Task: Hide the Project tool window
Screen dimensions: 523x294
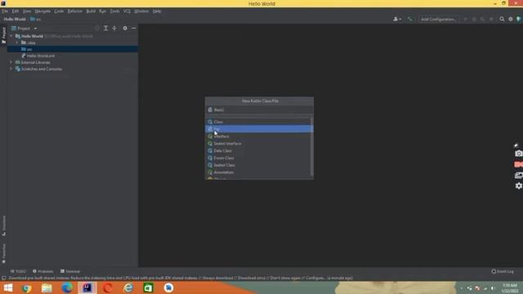Action: 134,29
